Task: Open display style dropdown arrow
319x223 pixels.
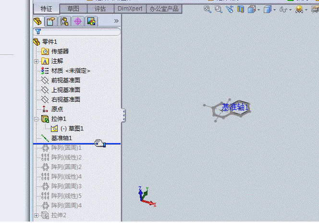Action: tap(274, 10)
